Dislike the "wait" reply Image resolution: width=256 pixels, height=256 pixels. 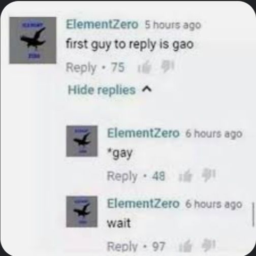point(209,245)
